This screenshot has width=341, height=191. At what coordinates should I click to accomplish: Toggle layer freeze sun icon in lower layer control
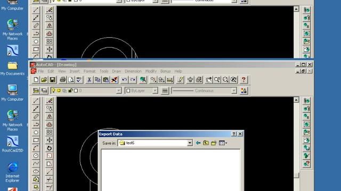point(59,91)
